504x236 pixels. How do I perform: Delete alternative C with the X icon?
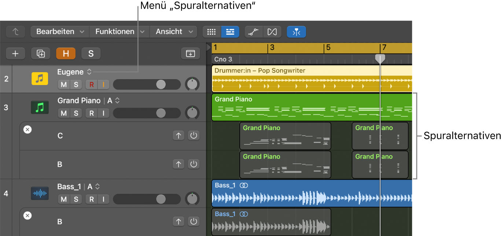[x=27, y=129]
